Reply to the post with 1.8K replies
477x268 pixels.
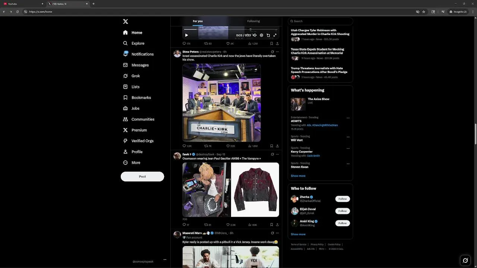point(187,146)
